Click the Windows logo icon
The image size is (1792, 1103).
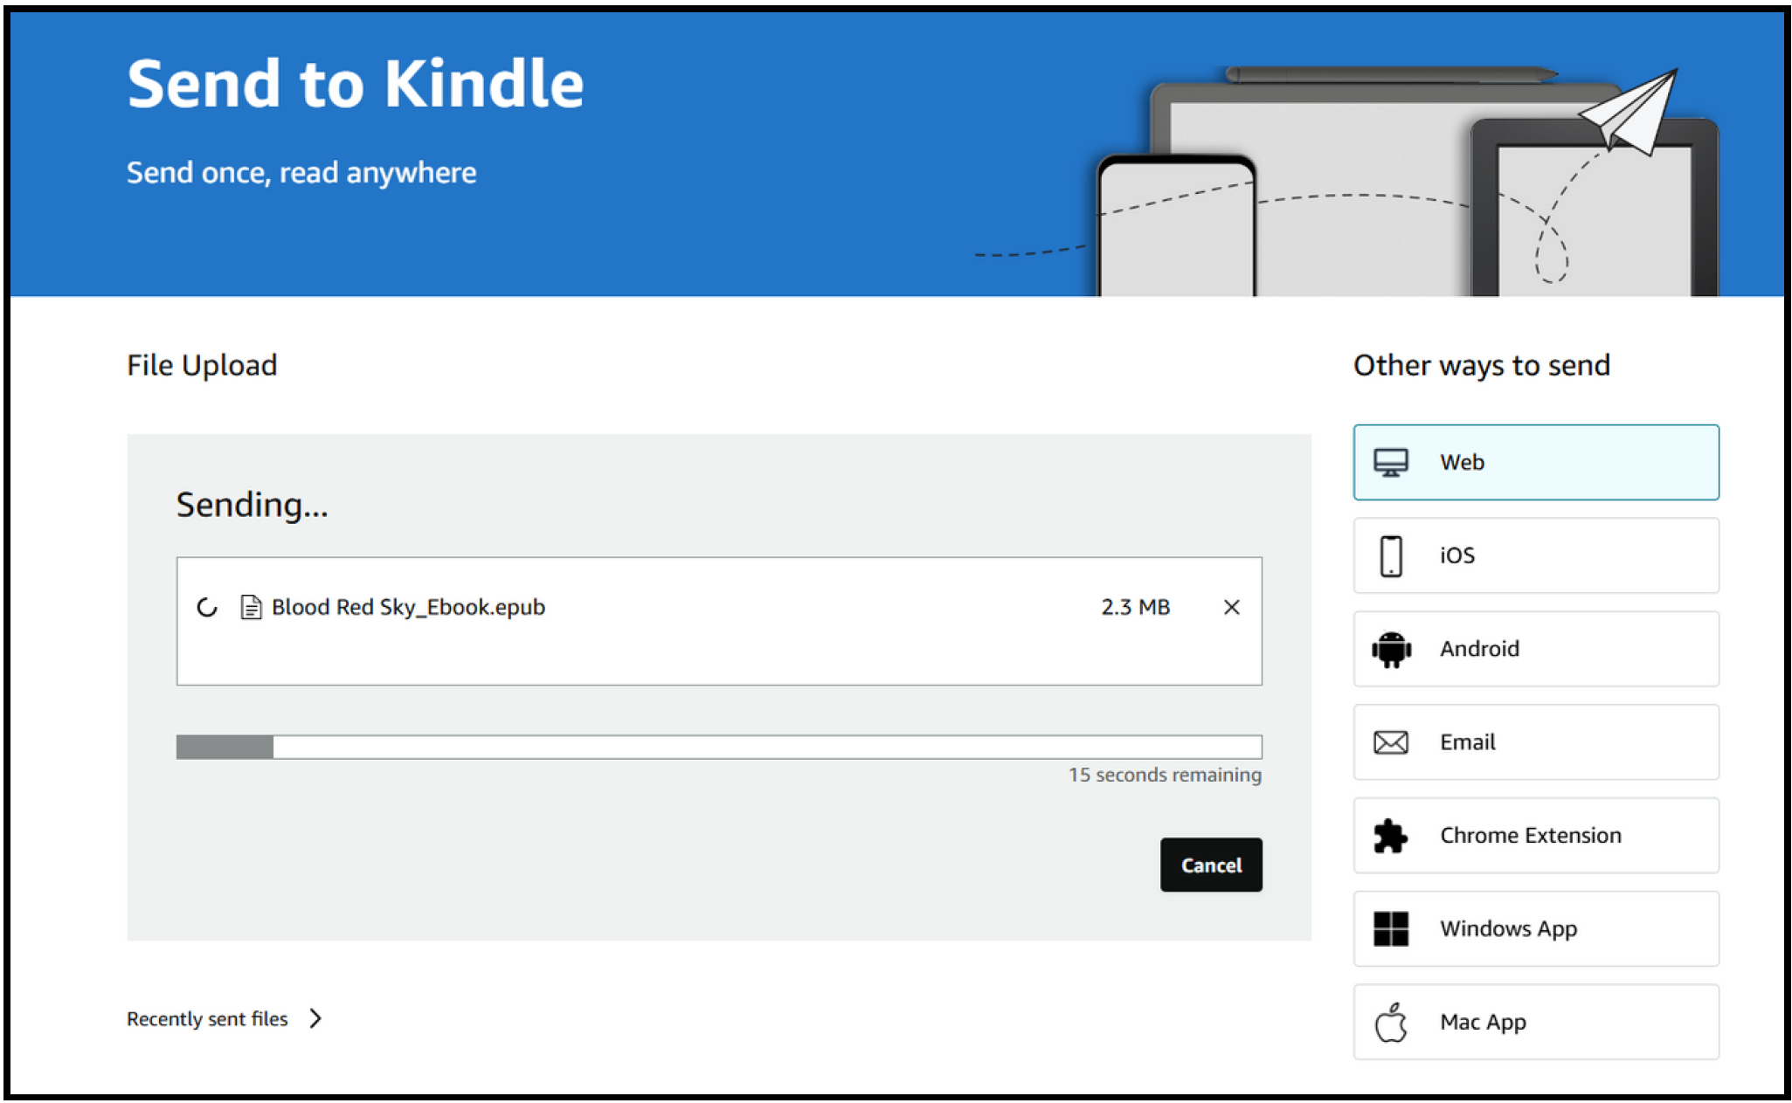tap(1390, 928)
